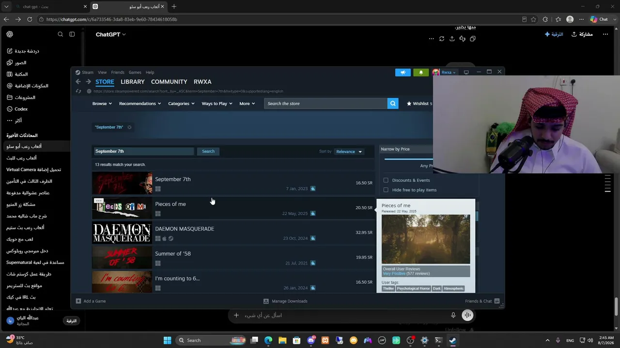Collapse the ChatGPT sidebar

point(72,34)
